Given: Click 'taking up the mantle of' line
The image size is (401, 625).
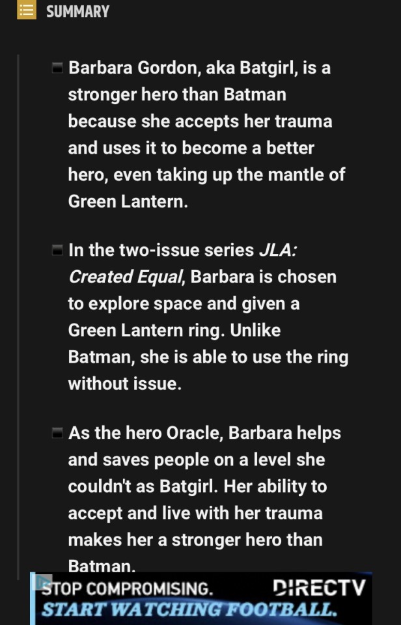Looking at the screenshot, I should pos(206,174).
